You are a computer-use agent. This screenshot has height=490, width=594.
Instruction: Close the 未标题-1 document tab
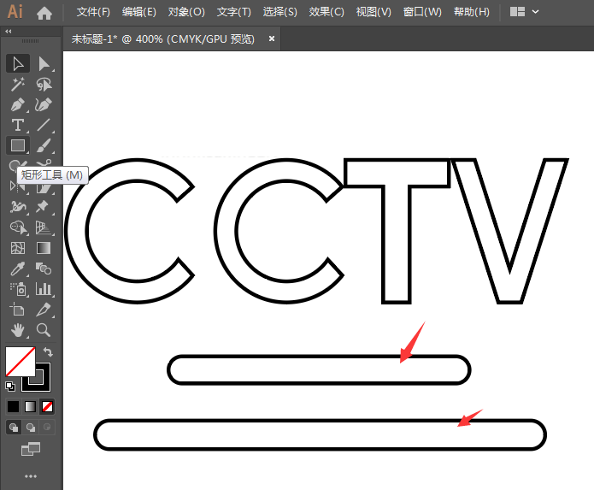coord(271,38)
